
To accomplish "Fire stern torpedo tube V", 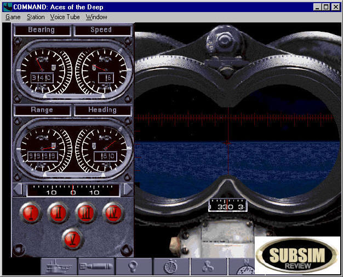I will pyautogui.click(x=73, y=239).
